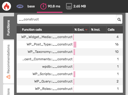128x95 pixels.
Task: Click the 90.8 ms time value
Action: (x=54, y=6)
